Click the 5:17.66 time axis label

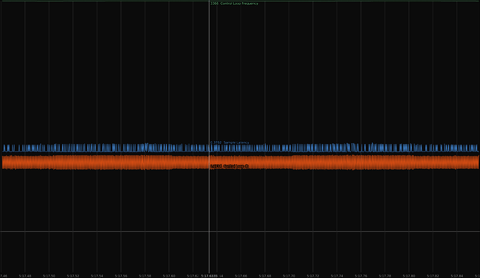click(x=241, y=276)
